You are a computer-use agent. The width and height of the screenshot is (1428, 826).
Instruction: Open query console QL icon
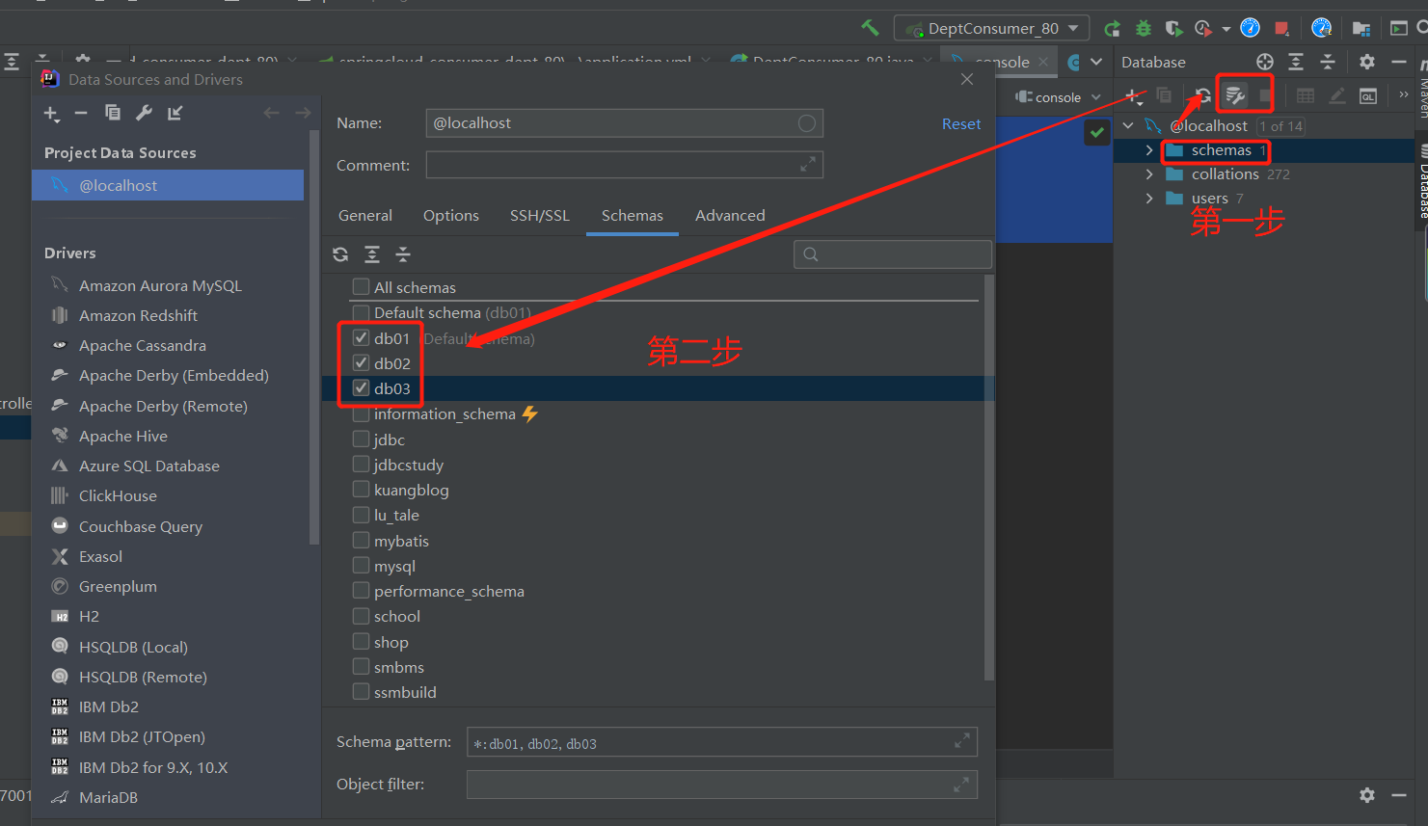(1368, 95)
